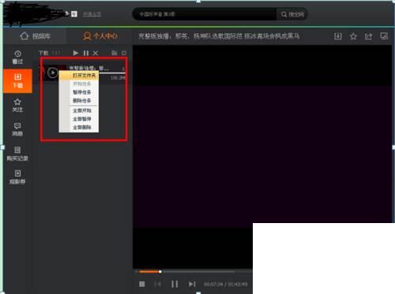Screen dimensions: 395x294
Task: Select the orange 下载 sidebar item
Action: 17,81
